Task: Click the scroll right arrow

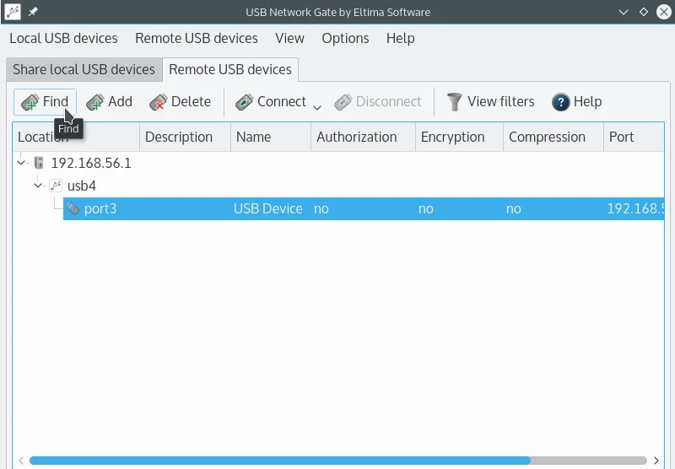Action: pyautogui.click(x=656, y=461)
